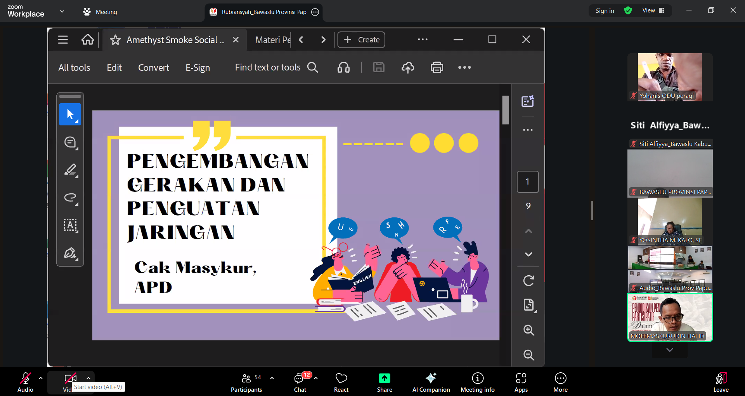Screen dimensions: 745x396
Task: Select the highlight pencil tool
Action: click(70, 170)
